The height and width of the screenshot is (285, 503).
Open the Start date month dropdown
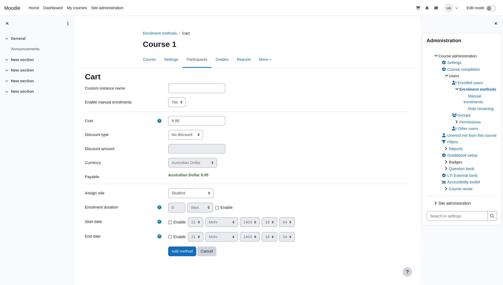coord(222,222)
